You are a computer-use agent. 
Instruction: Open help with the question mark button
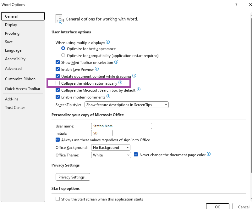pos(236,4)
